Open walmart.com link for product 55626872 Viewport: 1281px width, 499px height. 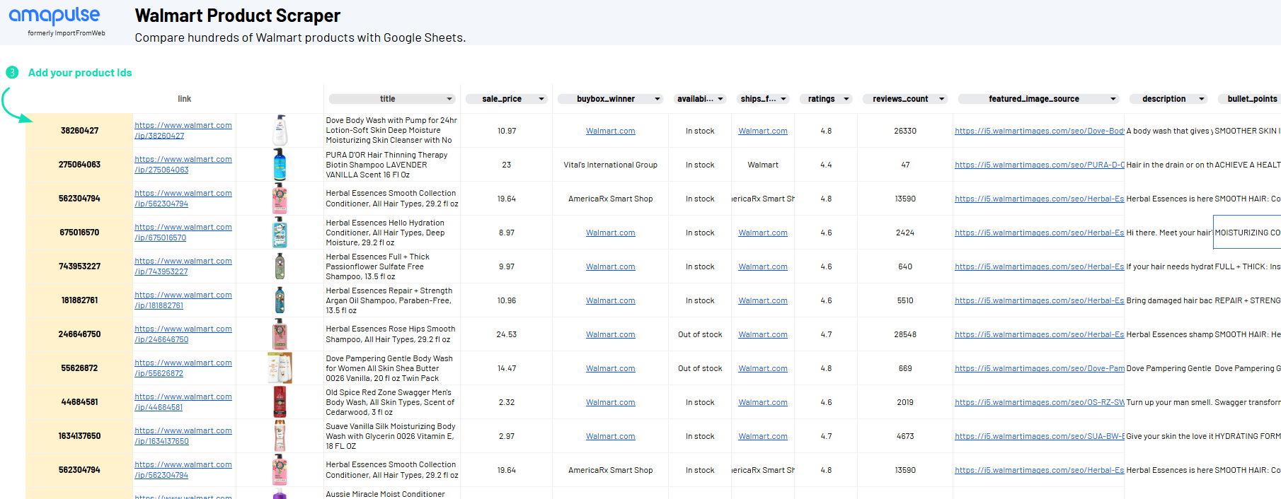183,368
